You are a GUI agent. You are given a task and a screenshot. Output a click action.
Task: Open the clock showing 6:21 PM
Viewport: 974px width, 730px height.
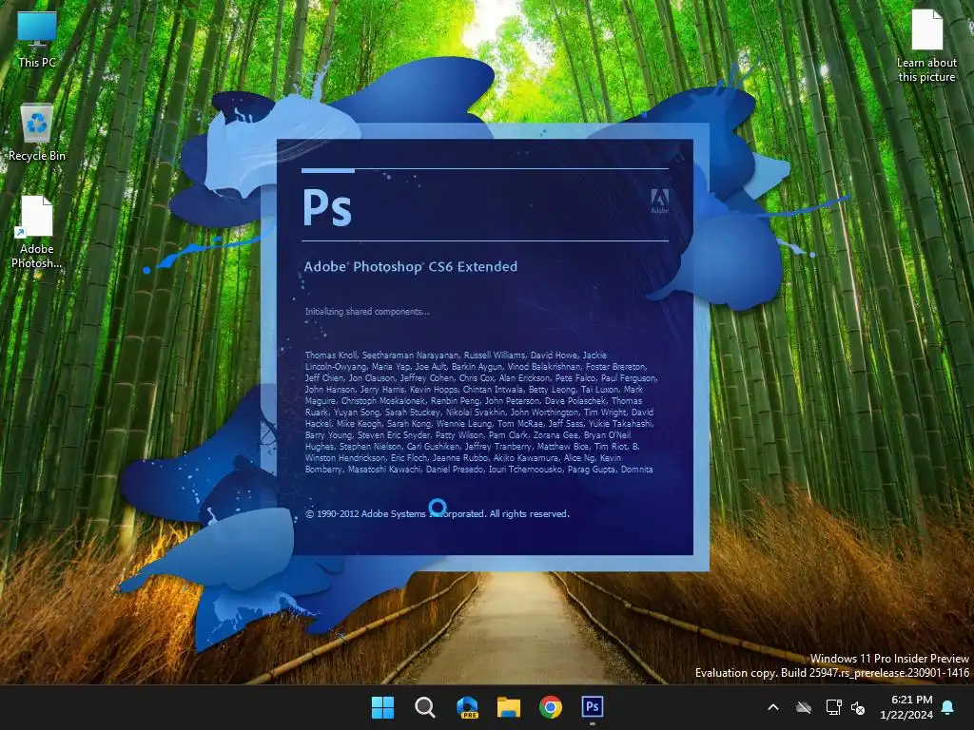(906, 707)
